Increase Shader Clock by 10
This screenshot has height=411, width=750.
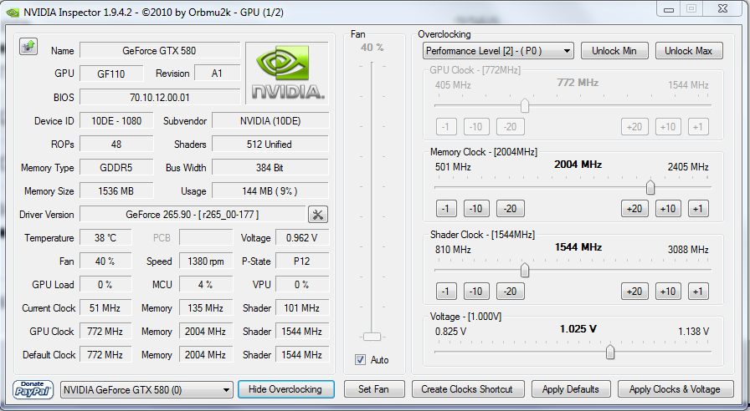tap(668, 292)
